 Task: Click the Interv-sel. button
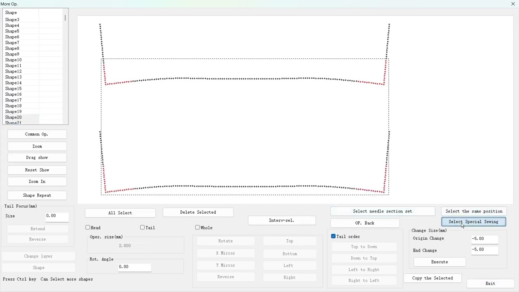282,221
